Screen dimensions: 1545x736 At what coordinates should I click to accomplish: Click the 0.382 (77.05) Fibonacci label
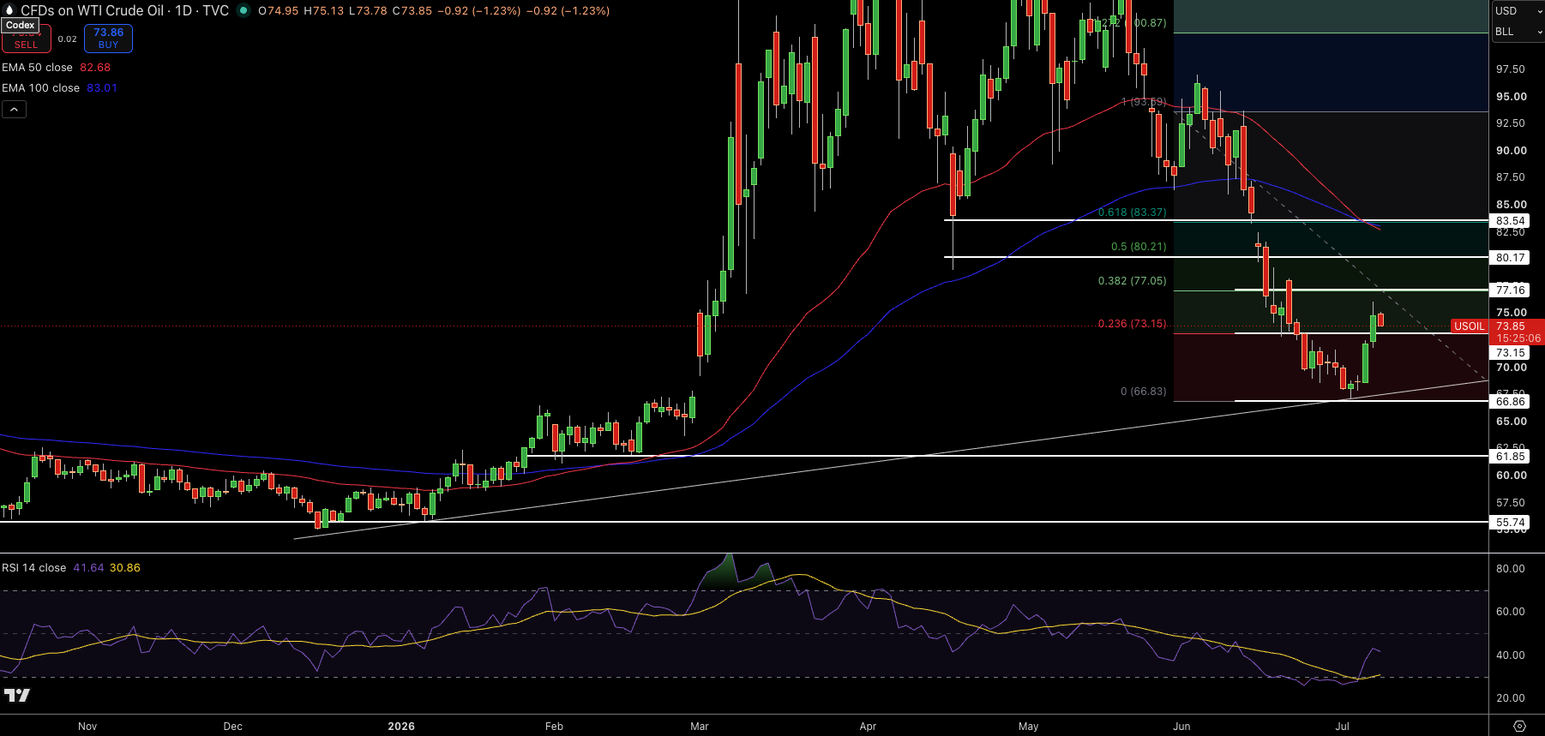click(x=1132, y=281)
